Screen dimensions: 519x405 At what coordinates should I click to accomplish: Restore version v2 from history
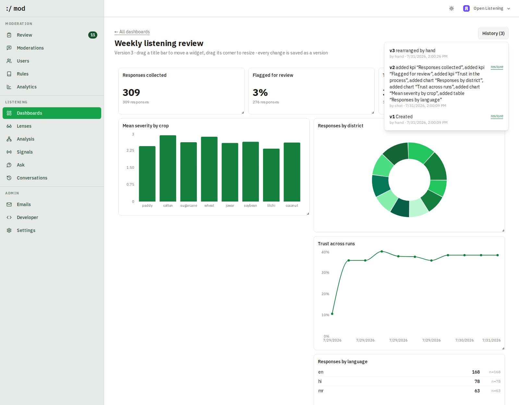click(x=497, y=67)
